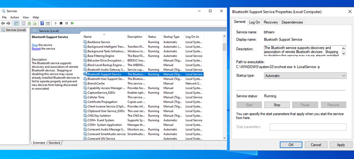
Task: Click the Back arrow in Services toolbar
Action: coord(3,23)
